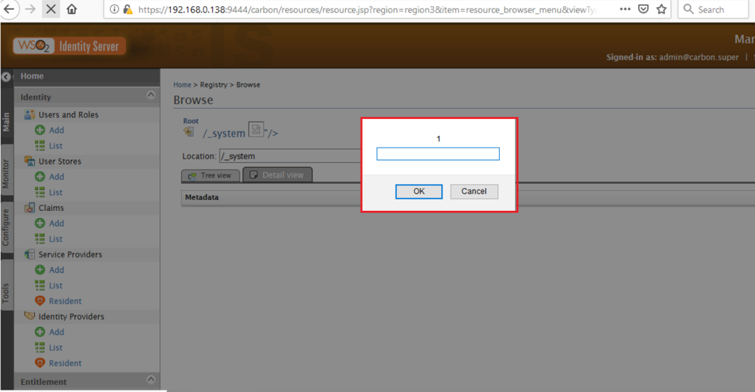Screen dimensions: 755x392
Task: Select signed-in user admin@carbon.super text
Action: pyautogui.click(x=699, y=57)
